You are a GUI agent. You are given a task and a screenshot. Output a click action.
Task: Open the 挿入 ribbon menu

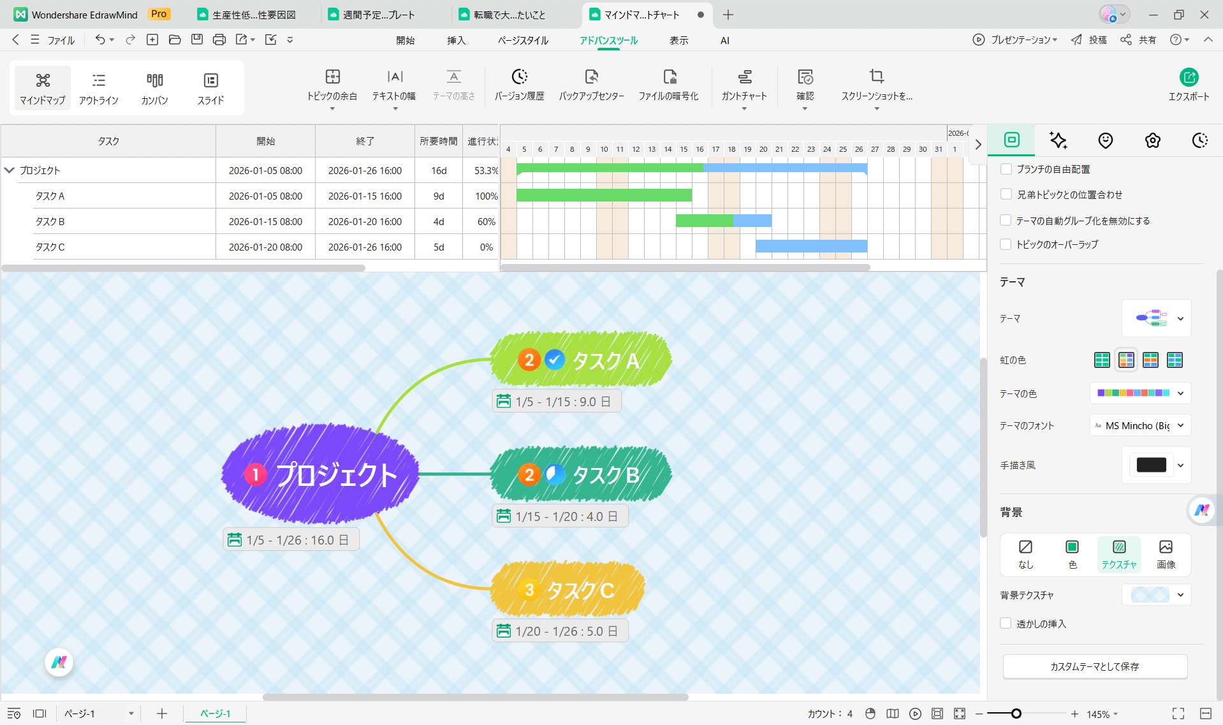[x=455, y=40]
